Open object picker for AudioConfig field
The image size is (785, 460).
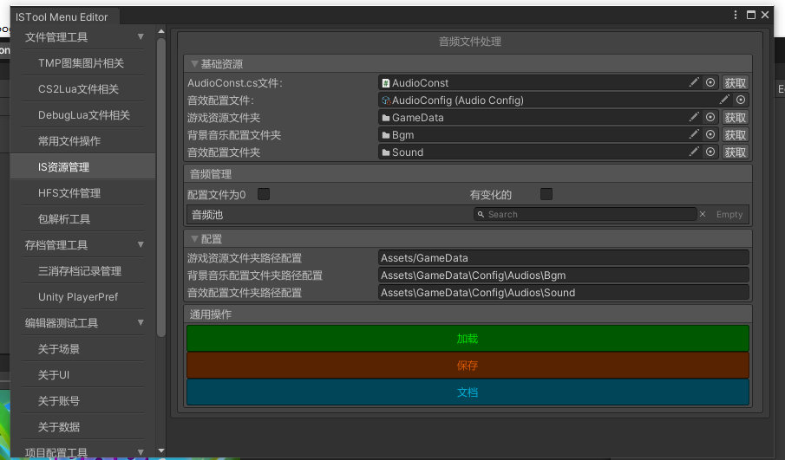click(x=741, y=100)
